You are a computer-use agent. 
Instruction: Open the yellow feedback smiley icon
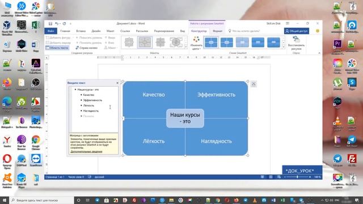coord(318,31)
